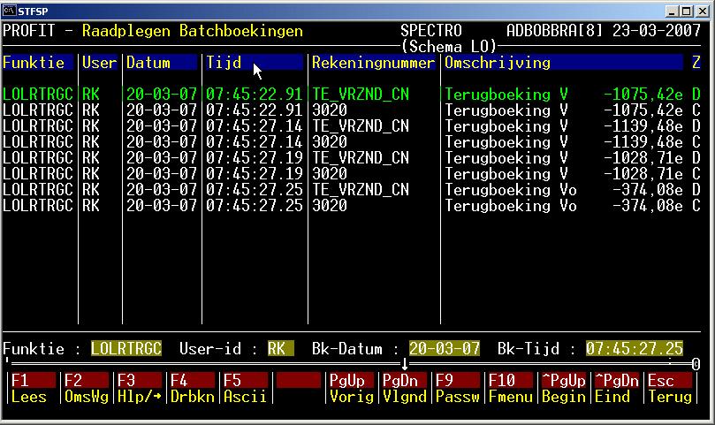Click the green LOLRTRGC function cell
715x425 pixels.
38,95
